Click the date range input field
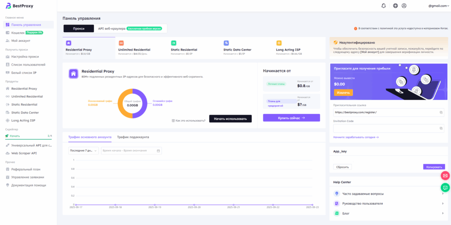Image resolution: width=451 pixels, height=225 pixels. (131, 151)
